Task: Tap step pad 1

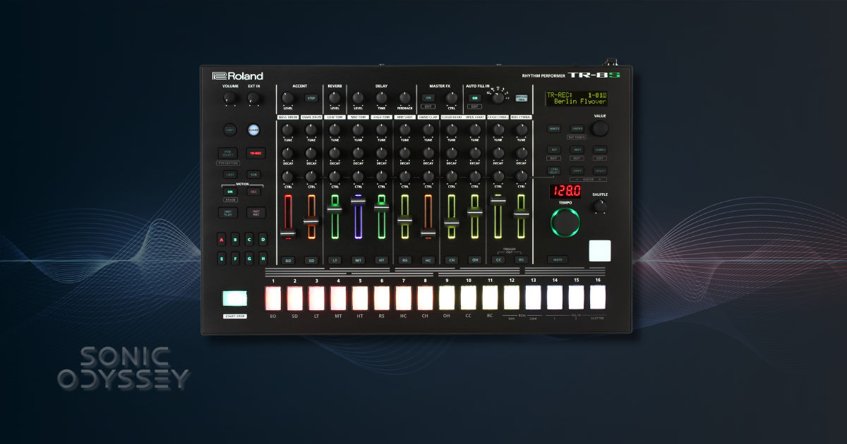Action: pos(272,297)
